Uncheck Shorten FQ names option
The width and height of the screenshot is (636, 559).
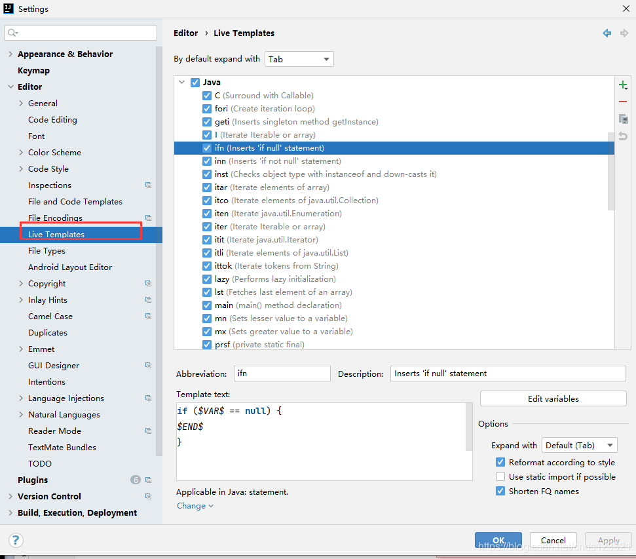(x=500, y=492)
